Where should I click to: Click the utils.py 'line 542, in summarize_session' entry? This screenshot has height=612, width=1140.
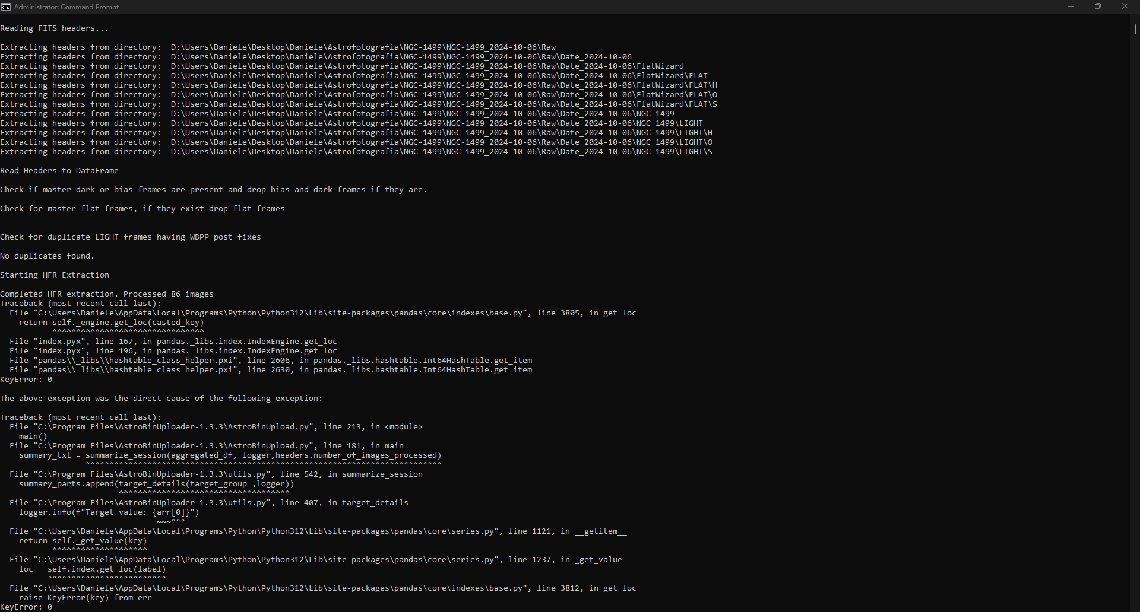(x=216, y=474)
